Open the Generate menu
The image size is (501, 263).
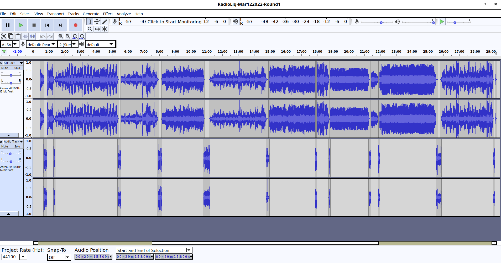(x=91, y=14)
